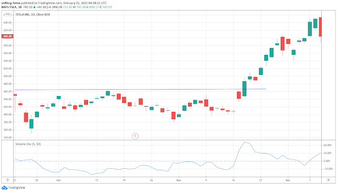Viewport: 337px width, 192px height.
Task: Click the O:711.85 open value in header
Action: 66,7
